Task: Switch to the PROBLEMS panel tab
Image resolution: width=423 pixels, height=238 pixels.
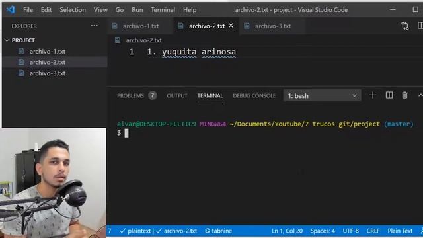Action: click(130, 95)
